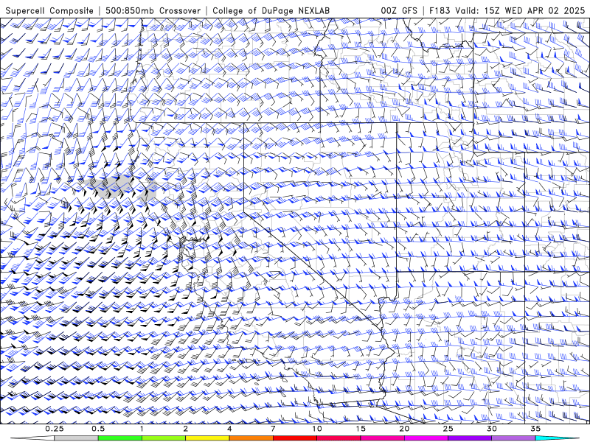The height and width of the screenshot is (442, 590).
Task: Click the '10' color bar label
Action: coord(317,429)
